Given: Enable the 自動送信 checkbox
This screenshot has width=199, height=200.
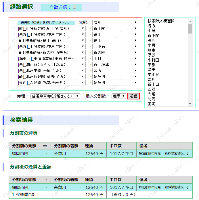Looking at the screenshot, I should (74, 7).
